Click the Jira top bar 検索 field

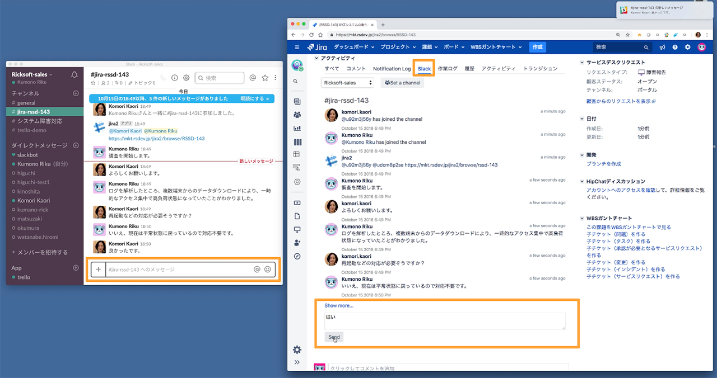621,48
